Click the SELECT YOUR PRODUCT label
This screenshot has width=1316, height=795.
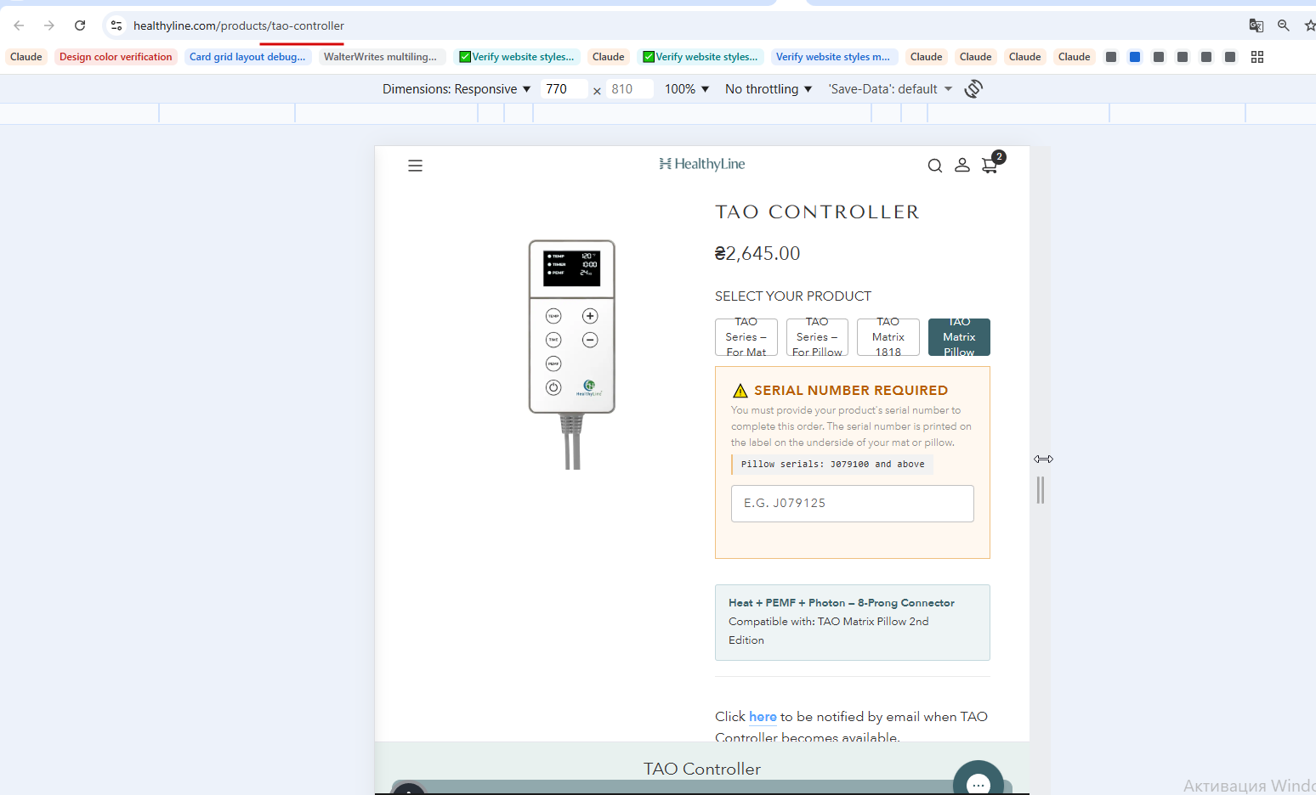pyautogui.click(x=793, y=296)
